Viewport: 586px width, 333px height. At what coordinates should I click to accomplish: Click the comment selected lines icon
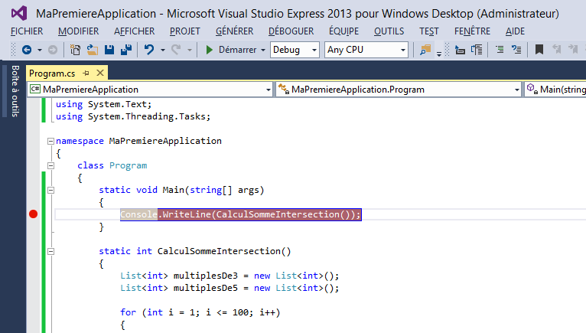tap(516, 50)
